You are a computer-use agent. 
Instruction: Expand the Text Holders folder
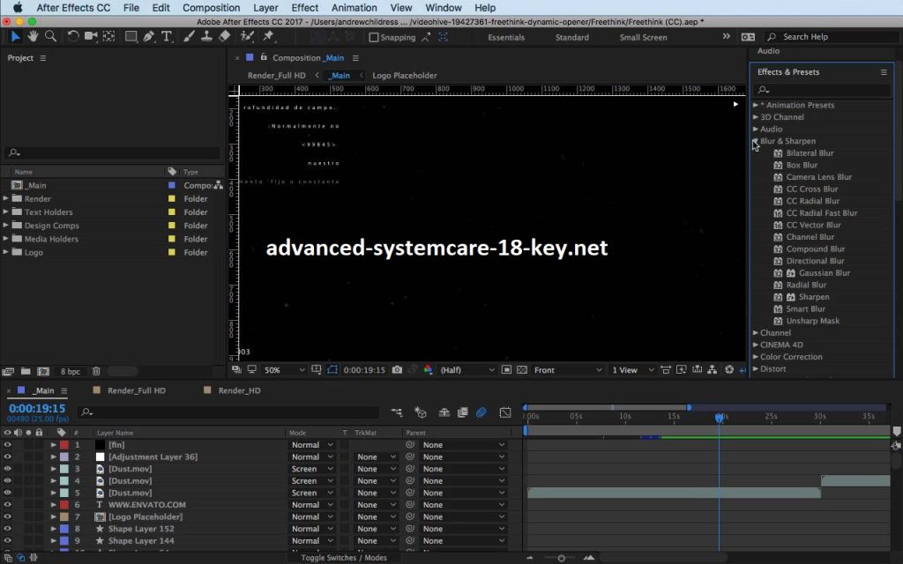tap(6, 212)
